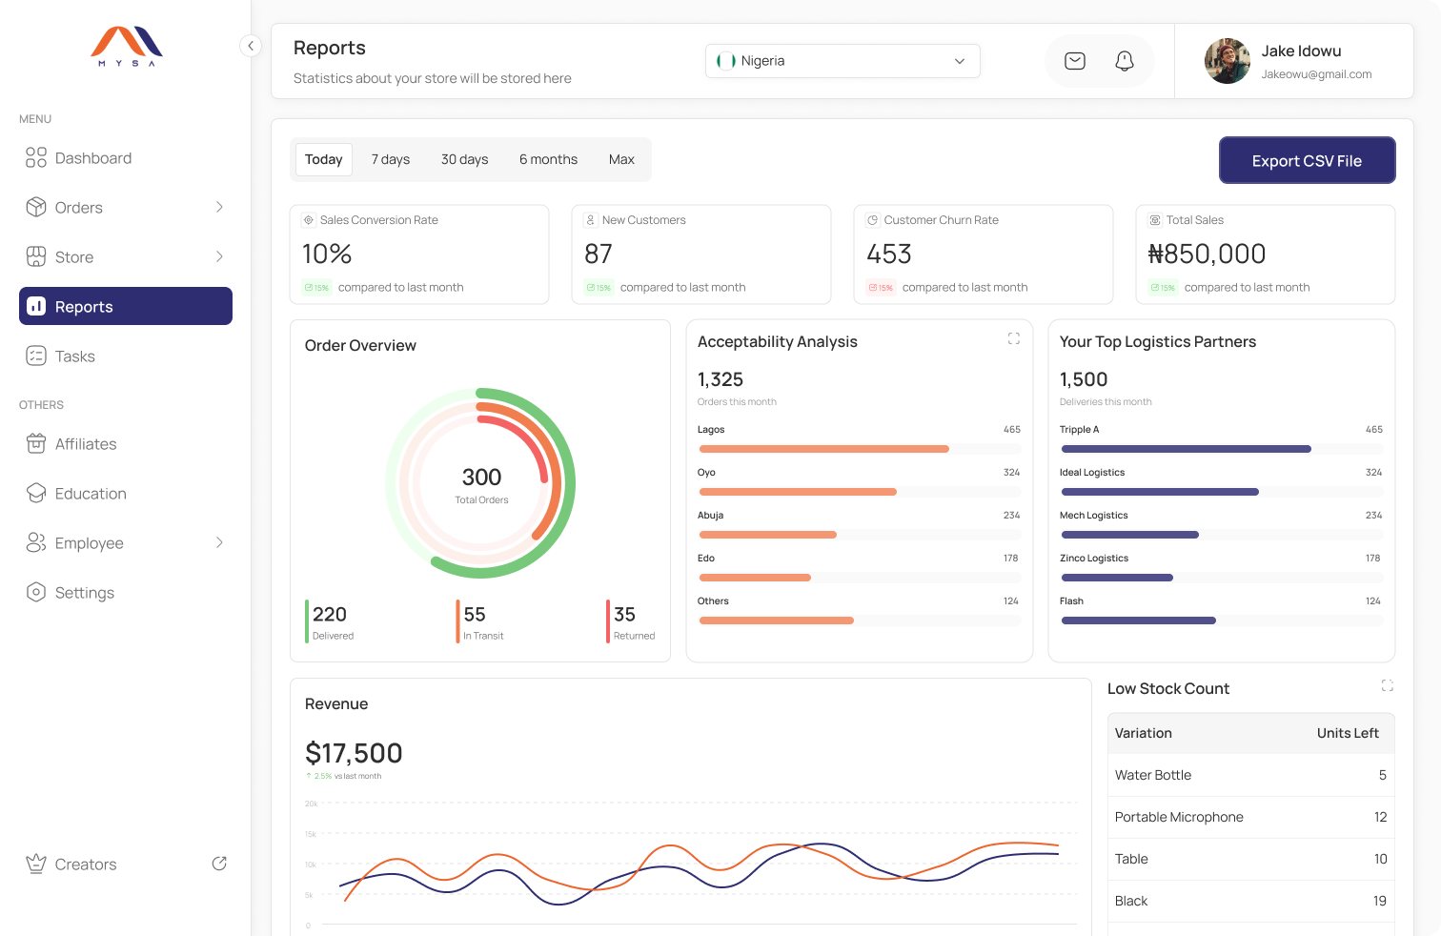Click the Affiliates gift icon
The width and height of the screenshot is (1441, 936).
pos(36,443)
